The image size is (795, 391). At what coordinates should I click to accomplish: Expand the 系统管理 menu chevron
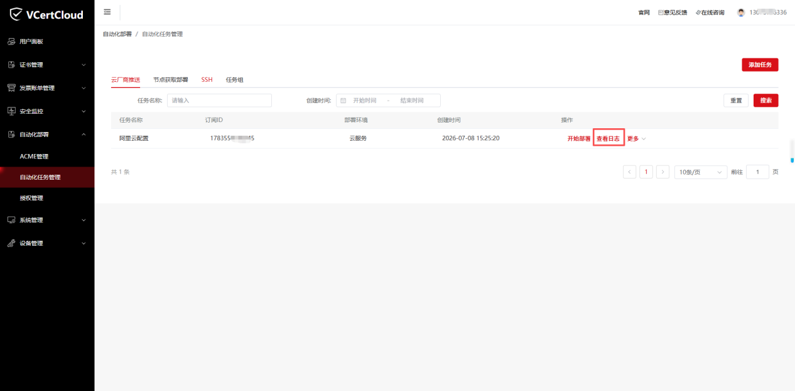(84, 220)
